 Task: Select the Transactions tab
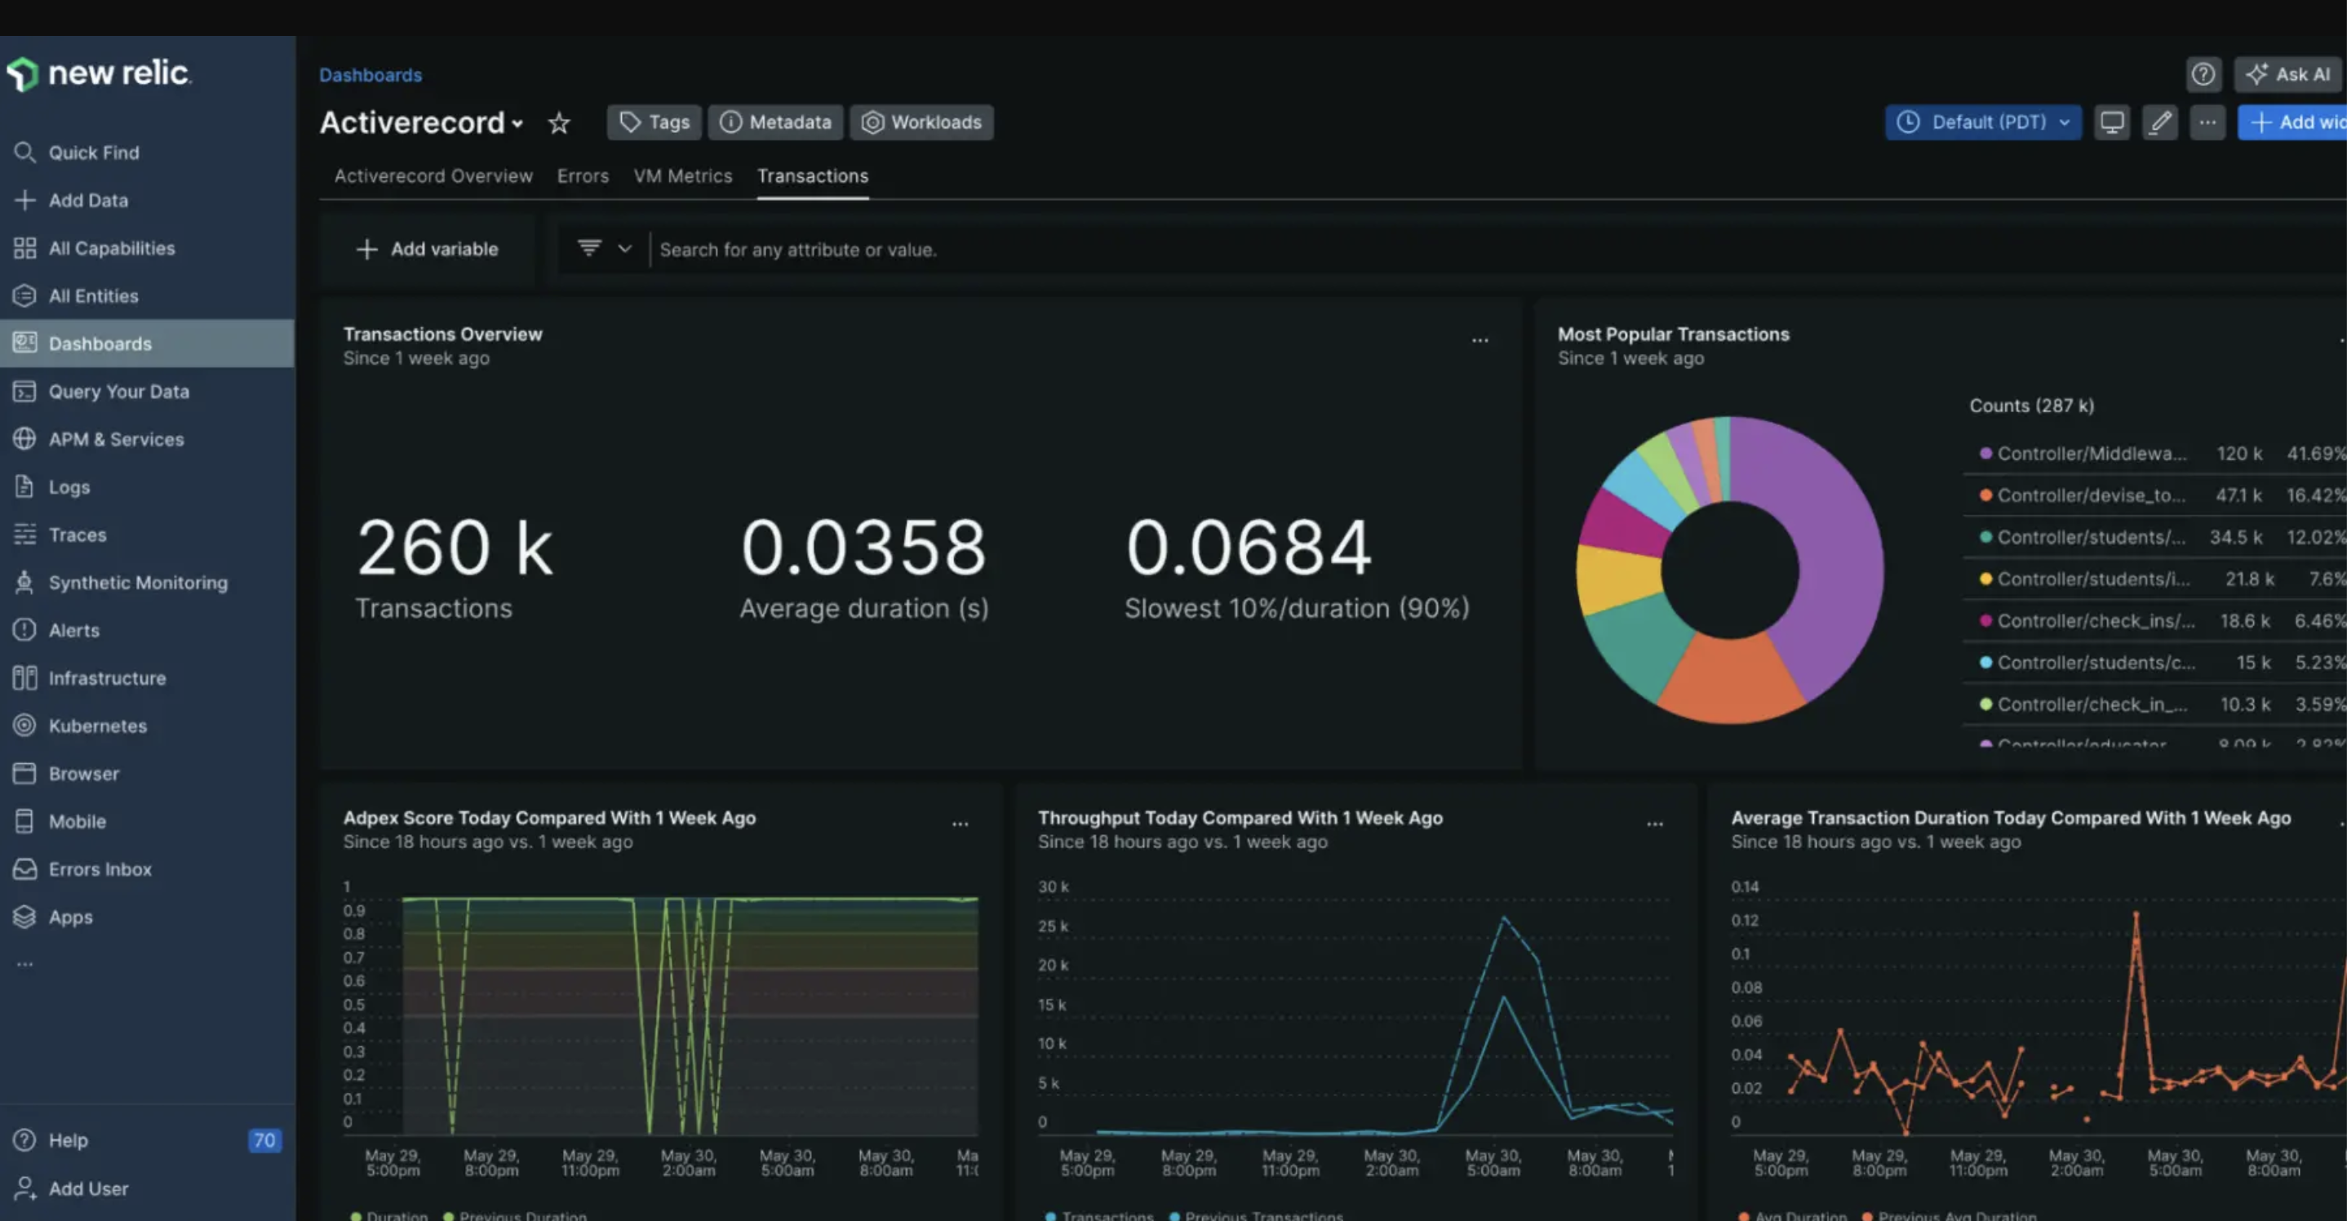813,175
